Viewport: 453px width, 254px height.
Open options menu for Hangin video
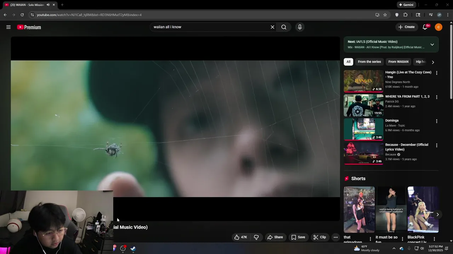(x=436, y=73)
